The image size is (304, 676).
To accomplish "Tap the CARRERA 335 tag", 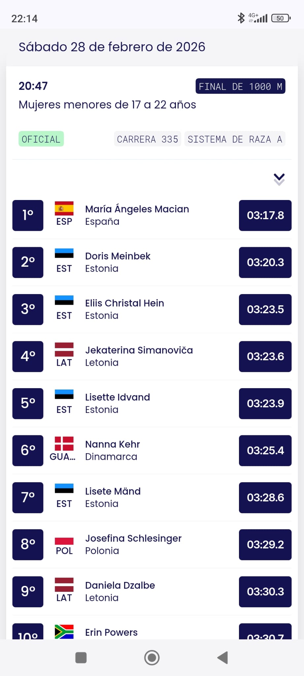I will 147,139.
